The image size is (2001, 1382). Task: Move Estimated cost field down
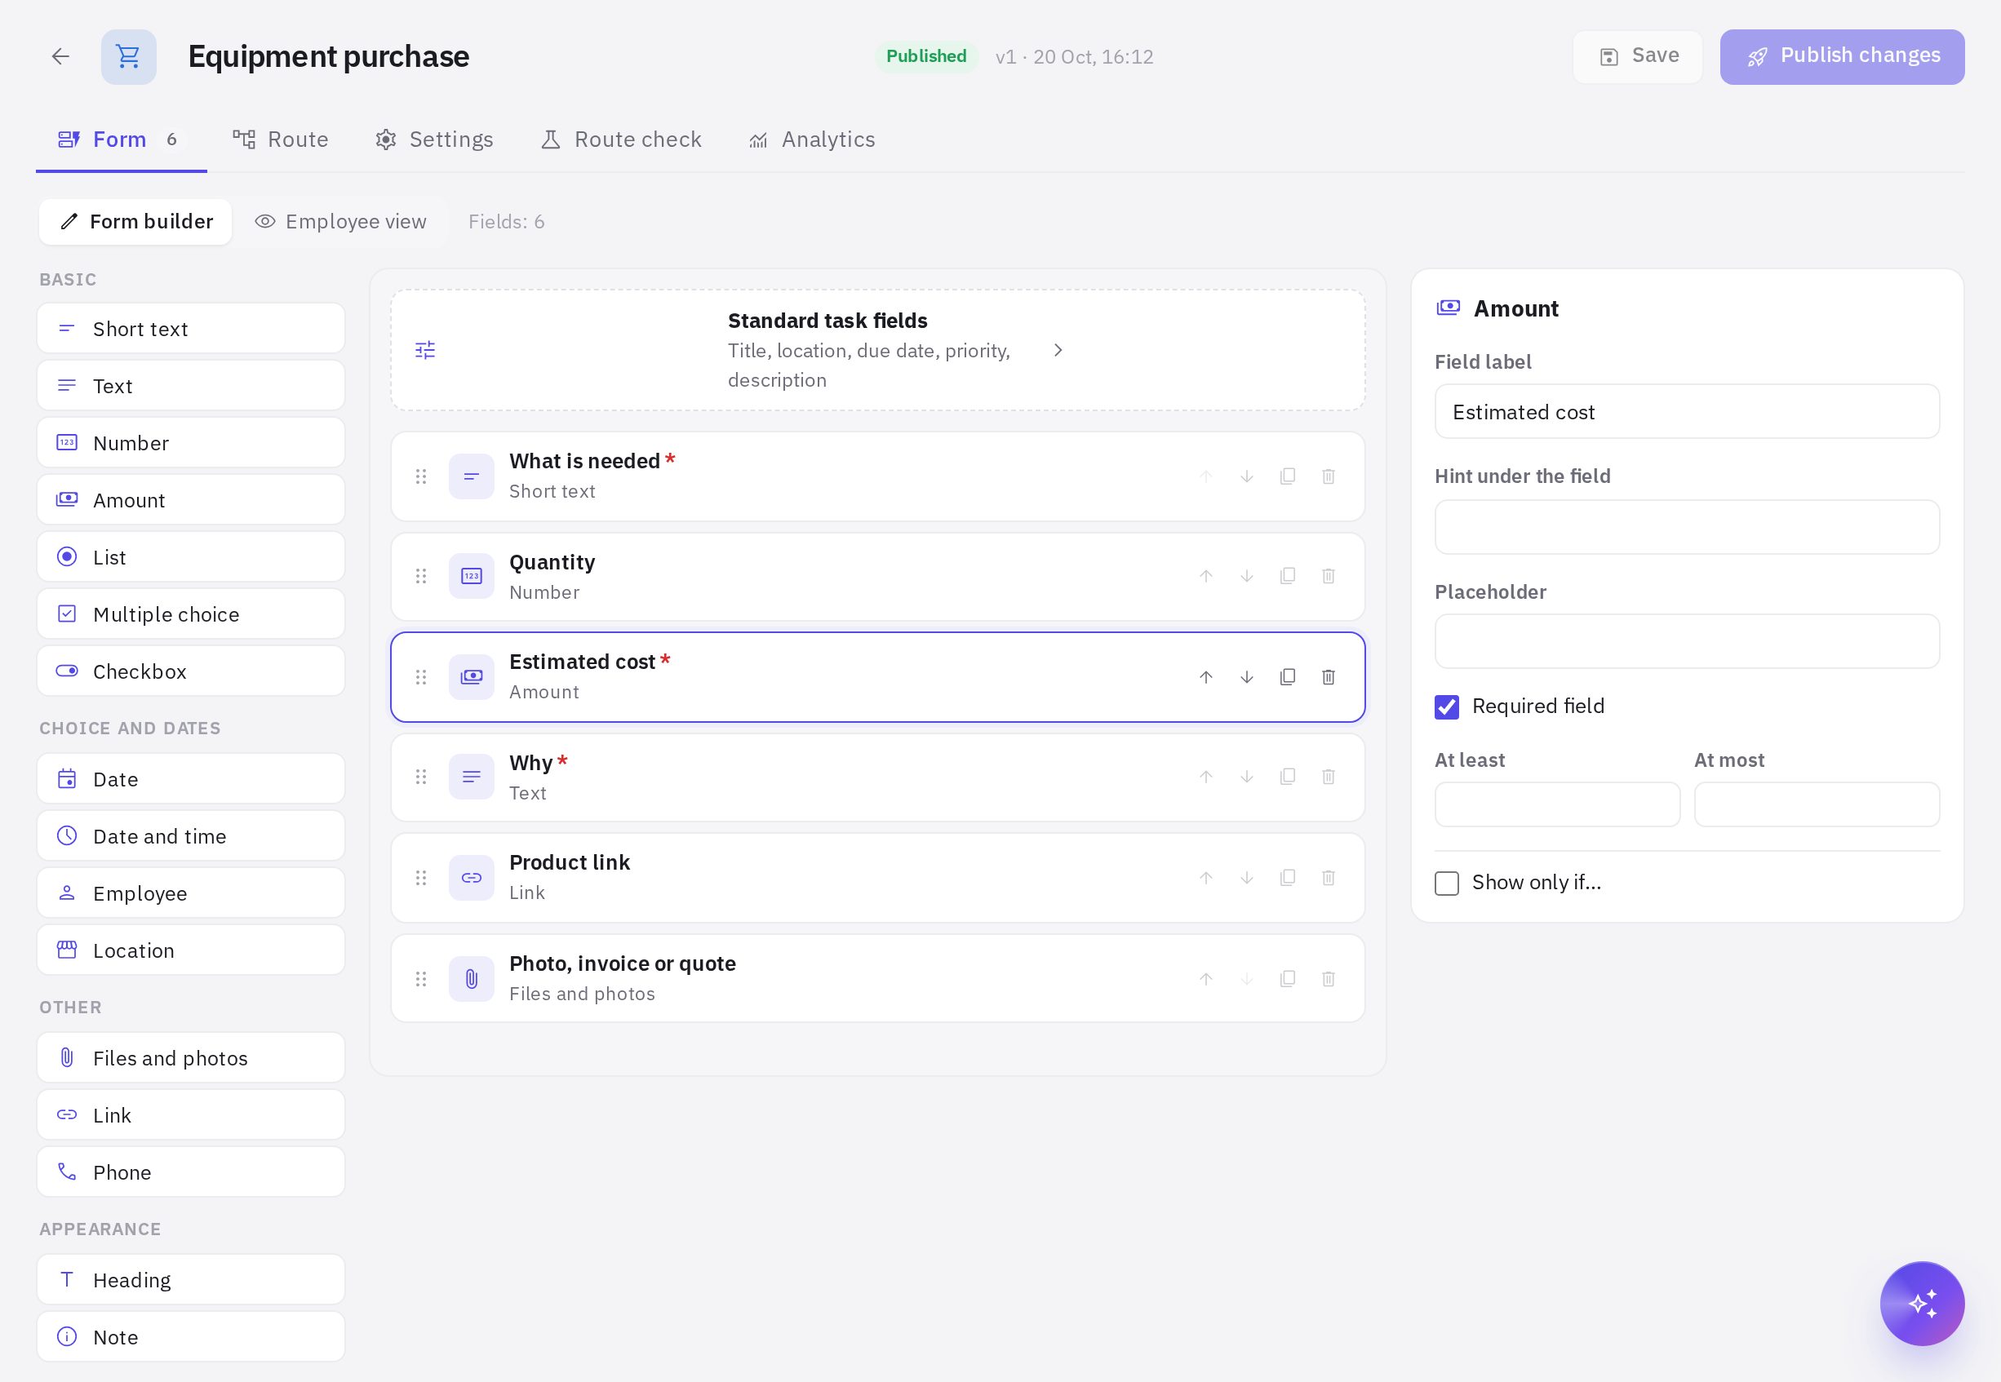click(x=1246, y=677)
